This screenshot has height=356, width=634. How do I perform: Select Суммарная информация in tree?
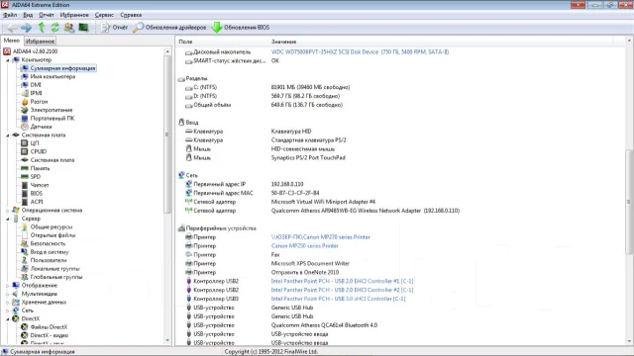pos(62,68)
